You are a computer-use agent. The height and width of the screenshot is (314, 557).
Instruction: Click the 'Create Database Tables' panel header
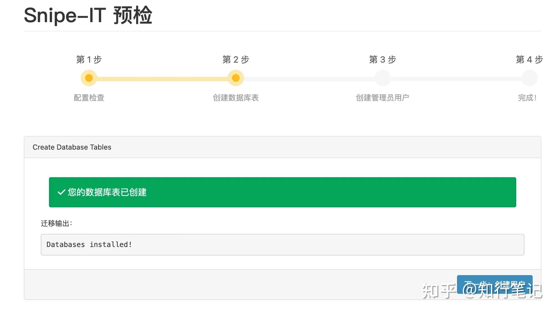(282, 147)
